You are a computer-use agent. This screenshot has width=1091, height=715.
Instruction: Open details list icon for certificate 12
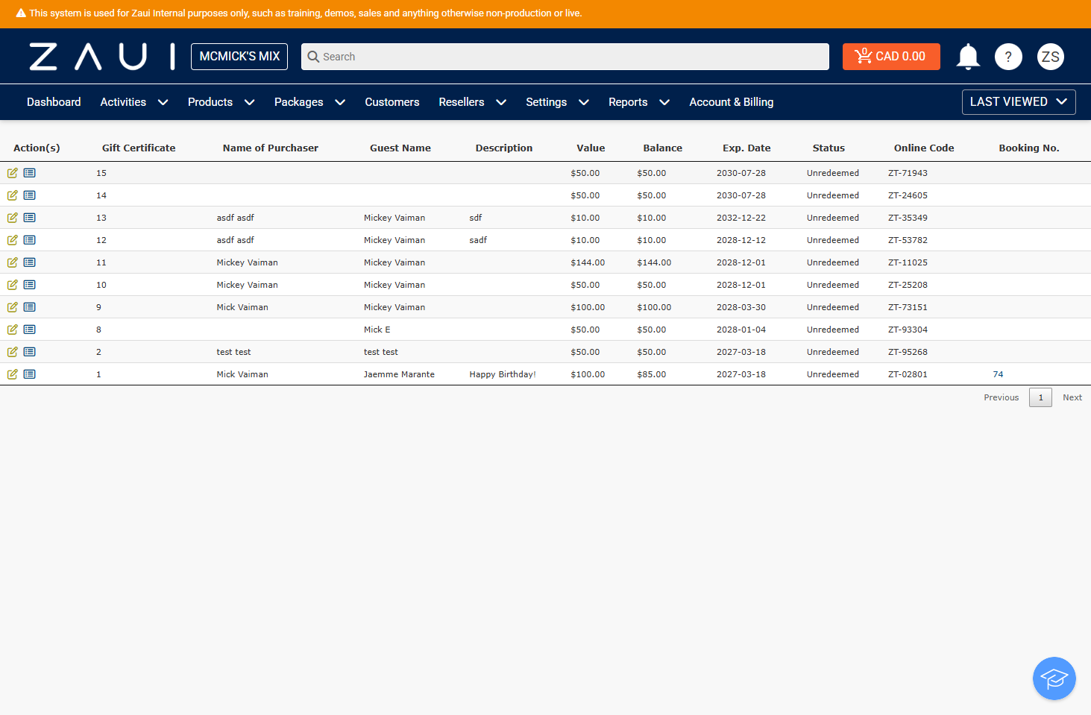[30, 240]
